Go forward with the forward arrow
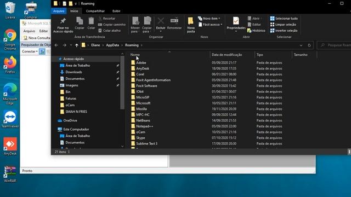Screen dimensions: 351x197 (65, 45)
